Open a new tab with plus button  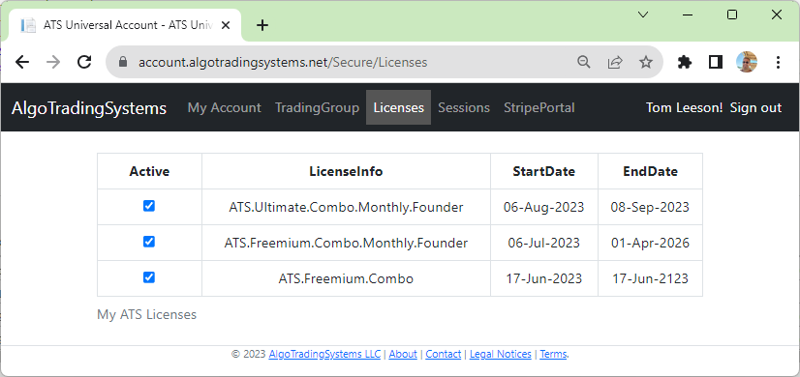pos(262,25)
